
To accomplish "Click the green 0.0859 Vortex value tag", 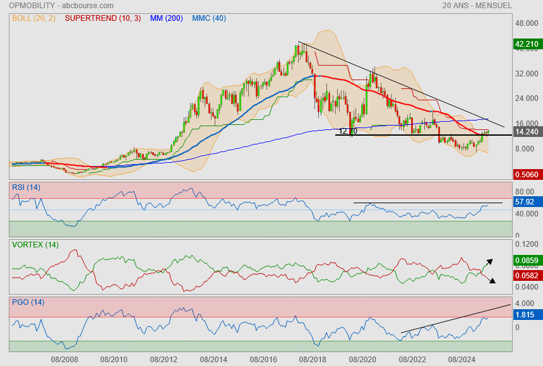I will [x=527, y=259].
